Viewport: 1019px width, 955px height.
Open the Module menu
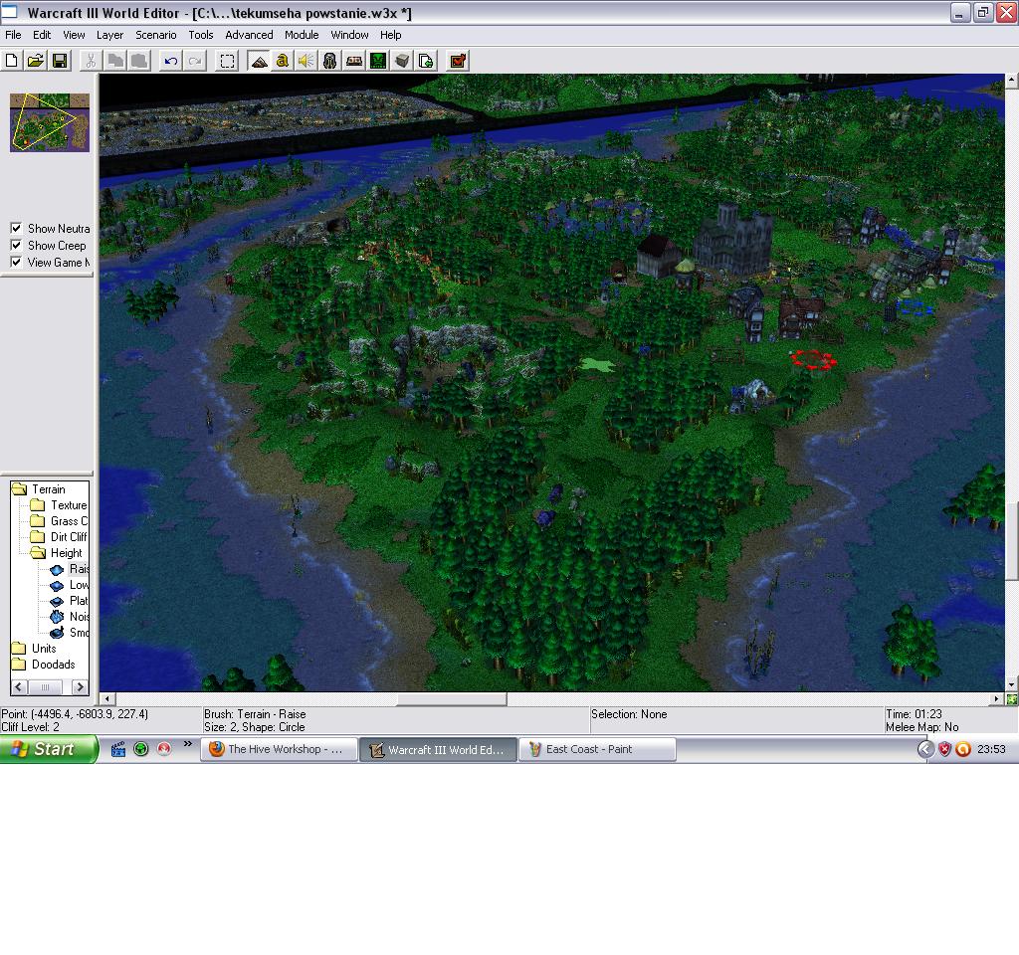click(302, 35)
